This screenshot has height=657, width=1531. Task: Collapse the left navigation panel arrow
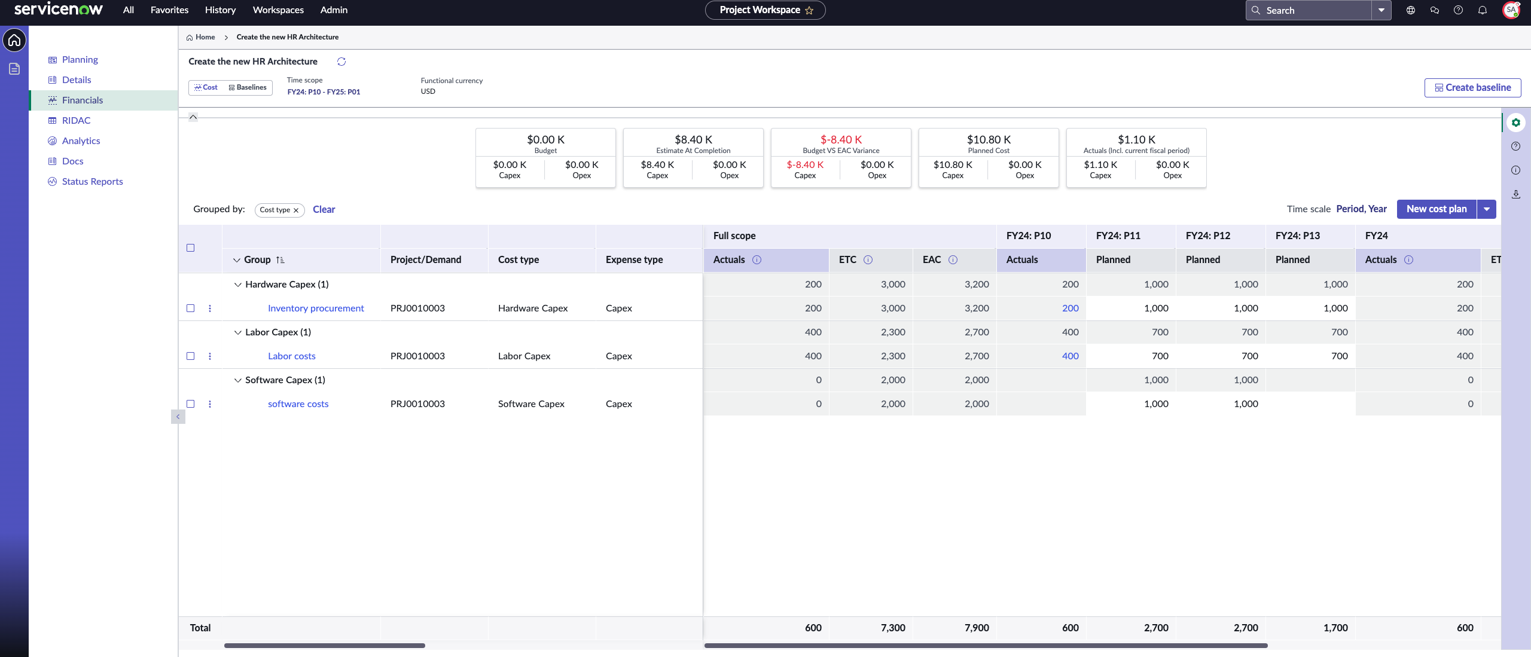coord(178,417)
